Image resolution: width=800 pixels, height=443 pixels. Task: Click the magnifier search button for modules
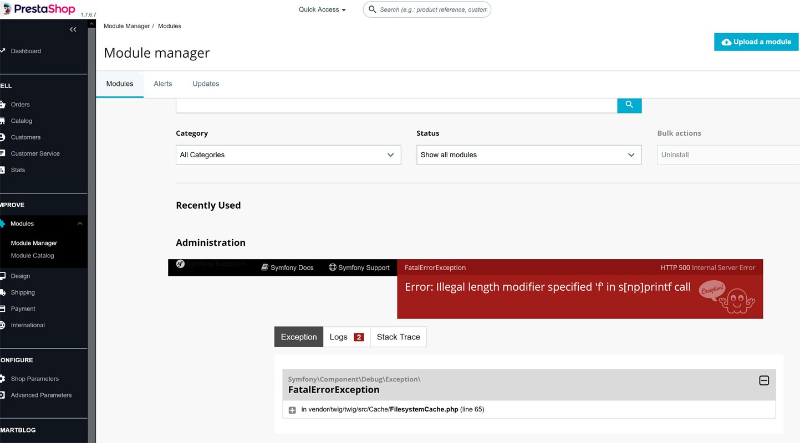point(629,105)
